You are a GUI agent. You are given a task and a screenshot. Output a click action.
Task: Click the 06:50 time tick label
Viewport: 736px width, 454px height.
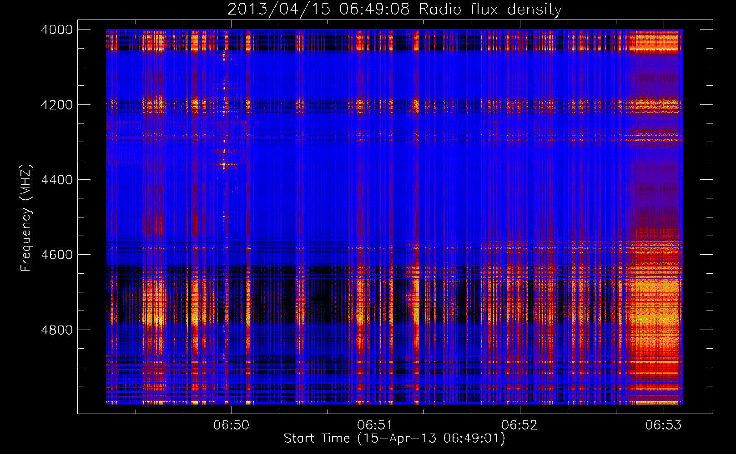232,425
